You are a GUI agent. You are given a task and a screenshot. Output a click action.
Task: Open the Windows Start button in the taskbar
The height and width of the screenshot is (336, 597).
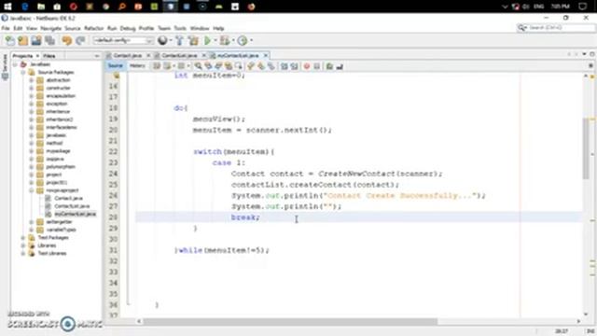[7, 7]
